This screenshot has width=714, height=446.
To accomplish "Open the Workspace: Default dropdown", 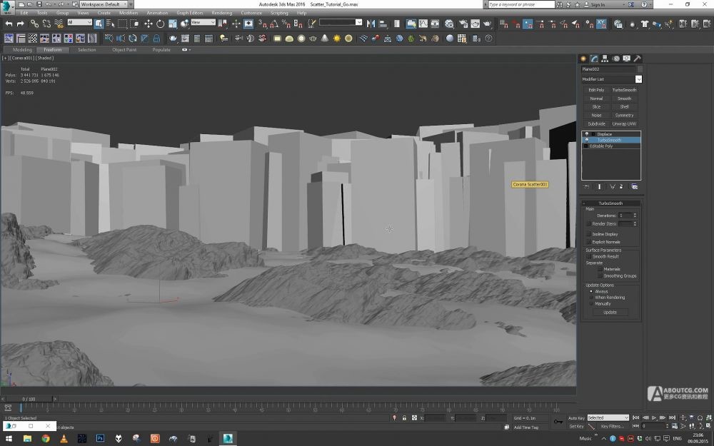I will [102, 4].
